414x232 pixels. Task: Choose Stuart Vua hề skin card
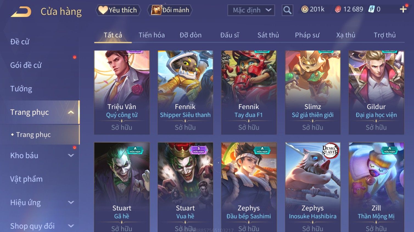point(185,187)
